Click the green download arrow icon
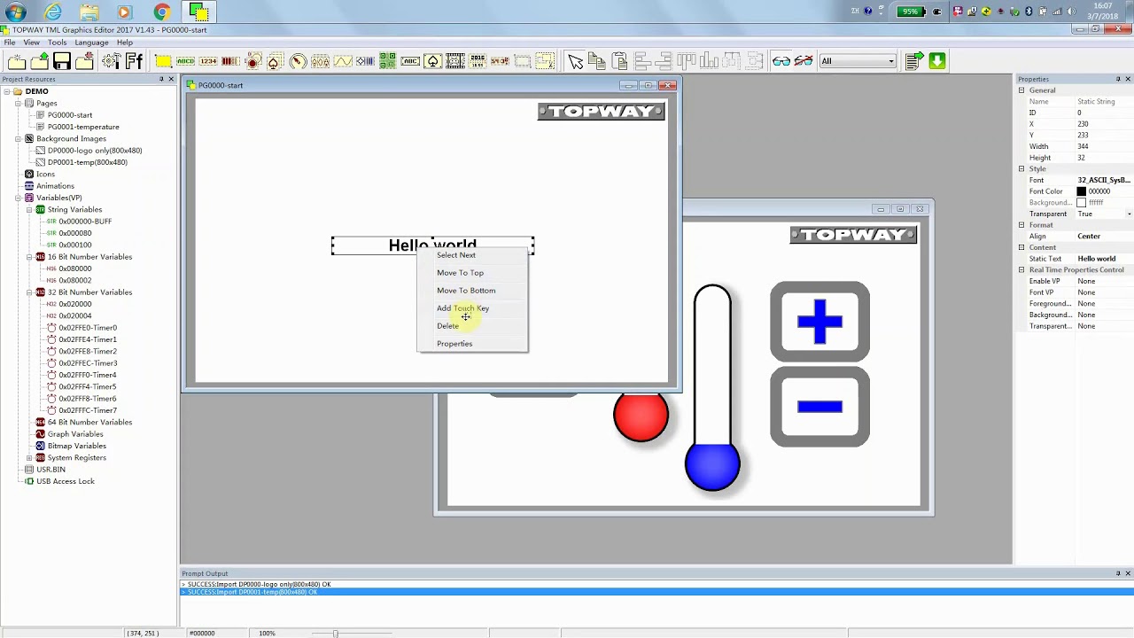The width and height of the screenshot is (1134, 638). click(937, 61)
